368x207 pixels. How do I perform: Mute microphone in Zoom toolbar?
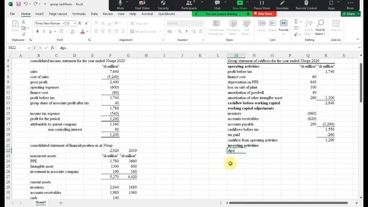click(x=120, y=5)
